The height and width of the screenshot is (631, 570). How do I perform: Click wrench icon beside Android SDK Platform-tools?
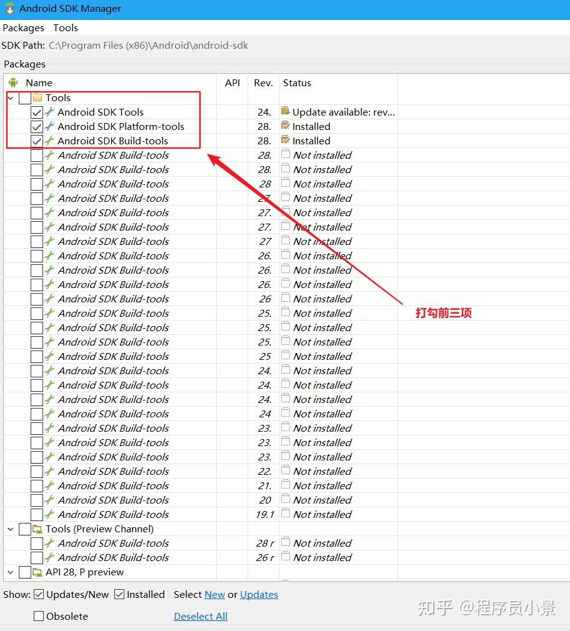click(x=49, y=126)
